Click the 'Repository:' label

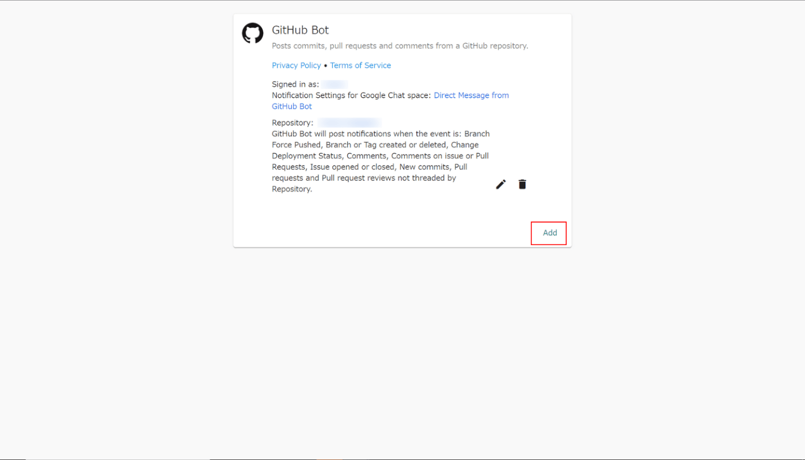pyautogui.click(x=293, y=123)
